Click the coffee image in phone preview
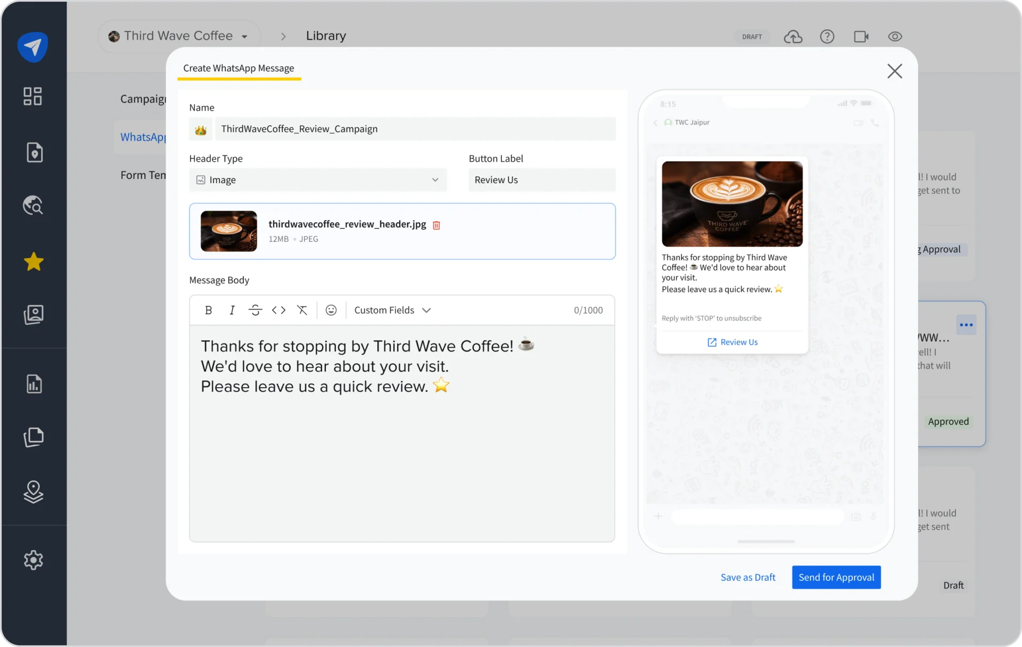Image resolution: width=1022 pixels, height=647 pixels. tap(732, 204)
